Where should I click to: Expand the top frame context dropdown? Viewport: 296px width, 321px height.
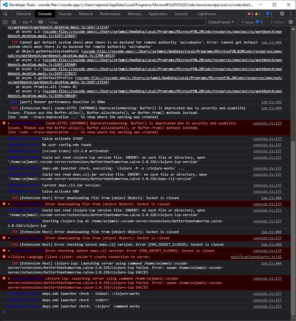point(27,22)
